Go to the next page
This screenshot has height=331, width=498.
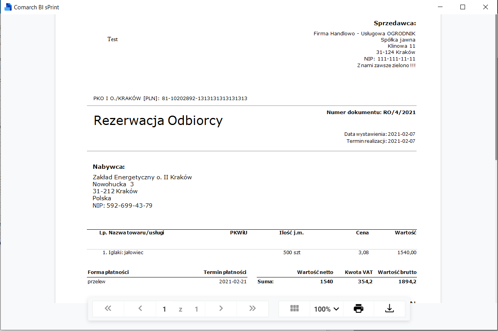[x=221, y=309]
